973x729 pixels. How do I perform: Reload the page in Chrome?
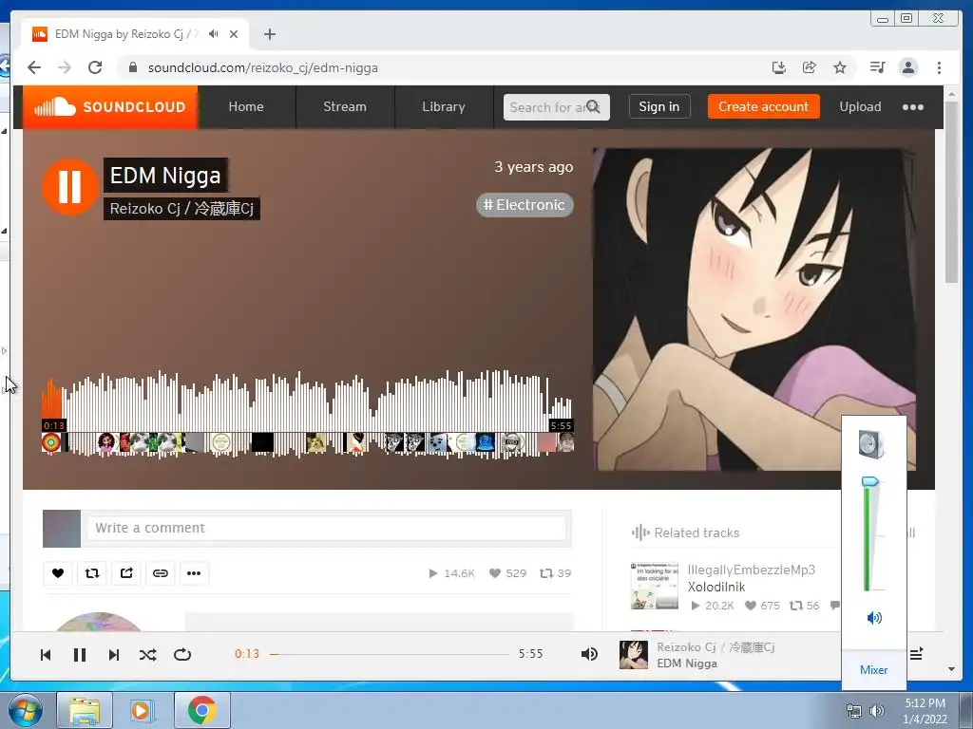(x=95, y=67)
